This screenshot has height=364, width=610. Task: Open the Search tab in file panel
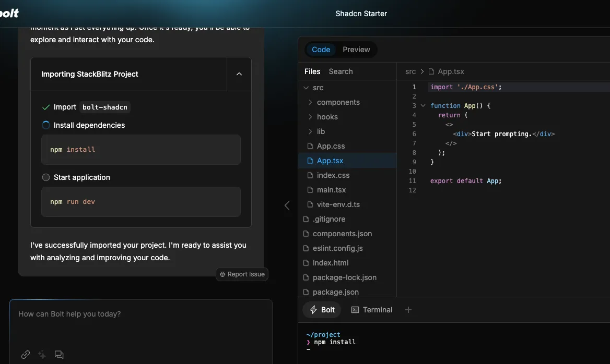point(341,71)
